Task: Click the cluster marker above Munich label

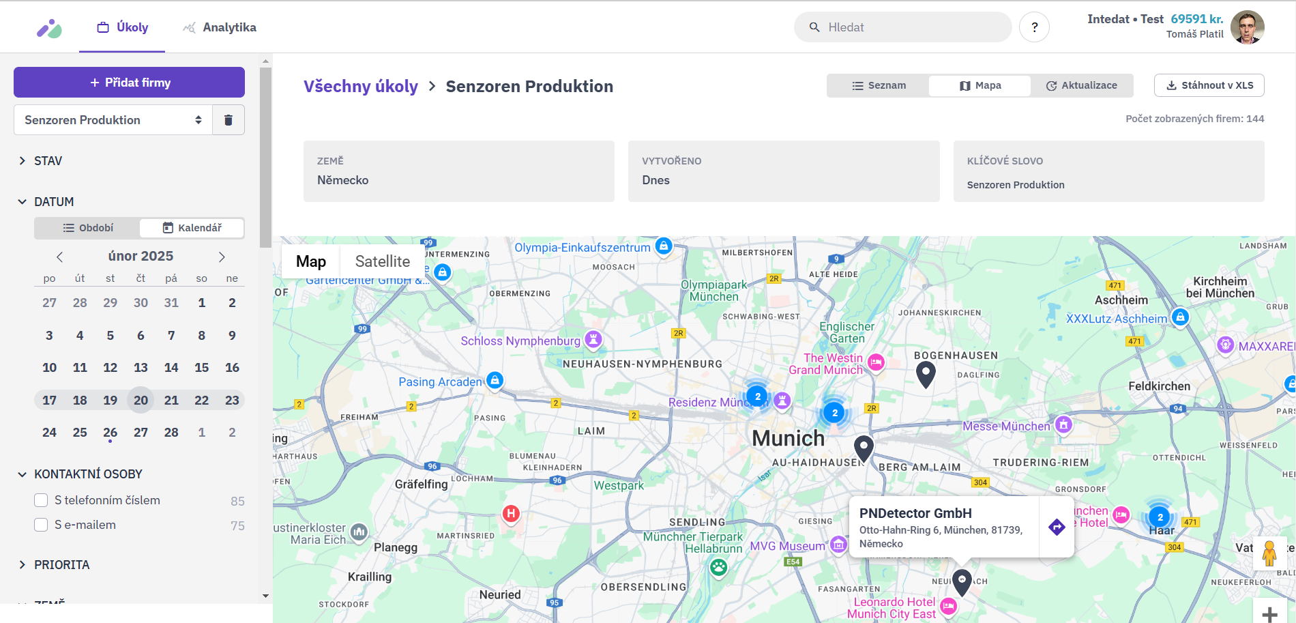Action: coord(834,412)
